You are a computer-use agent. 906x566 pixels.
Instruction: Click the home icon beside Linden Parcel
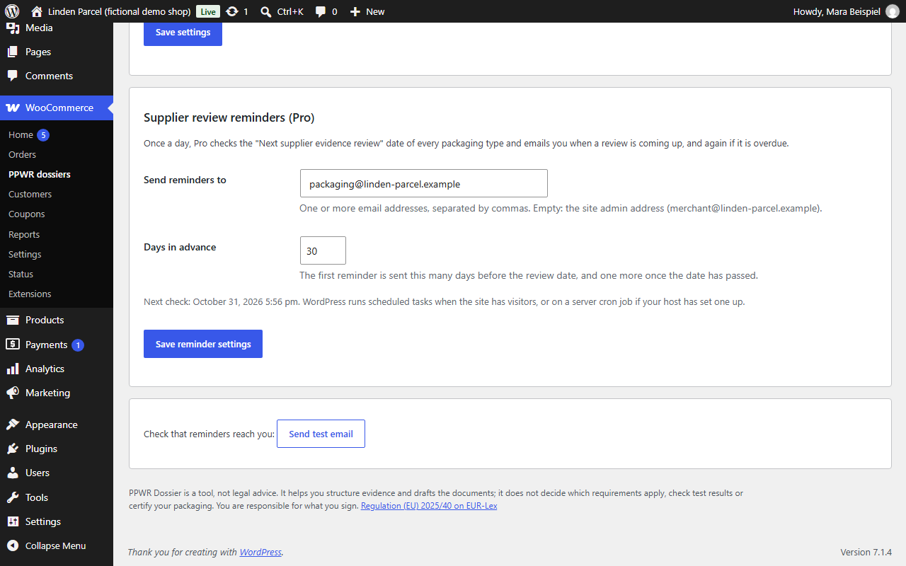pos(37,11)
